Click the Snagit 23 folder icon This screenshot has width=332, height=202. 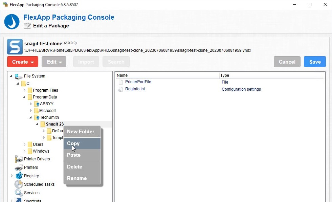[43, 124]
